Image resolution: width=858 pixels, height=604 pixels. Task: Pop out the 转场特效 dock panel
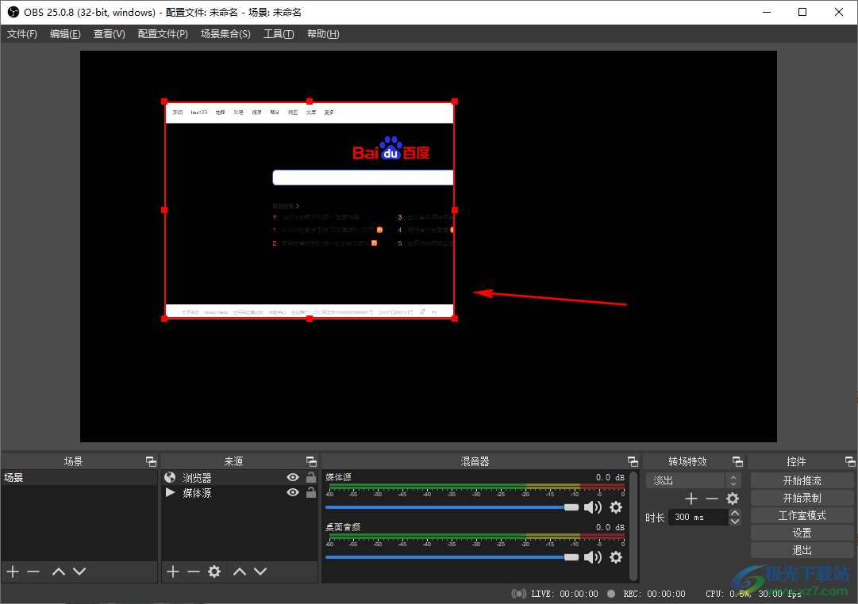tap(737, 462)
